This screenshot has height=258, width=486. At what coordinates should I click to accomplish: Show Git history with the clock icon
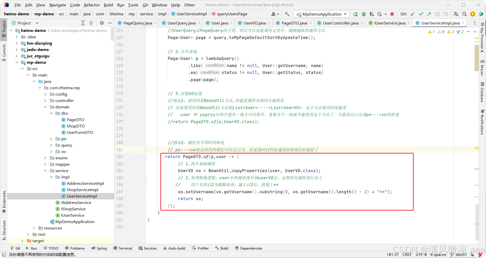pos(438,14)
